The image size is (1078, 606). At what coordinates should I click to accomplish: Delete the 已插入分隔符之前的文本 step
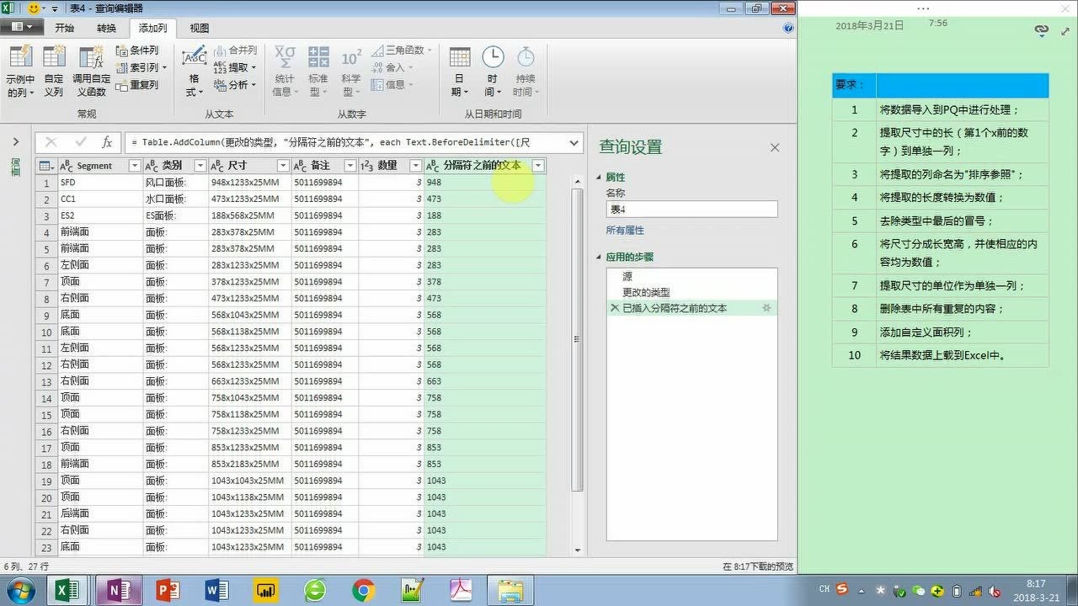point(614,308)
